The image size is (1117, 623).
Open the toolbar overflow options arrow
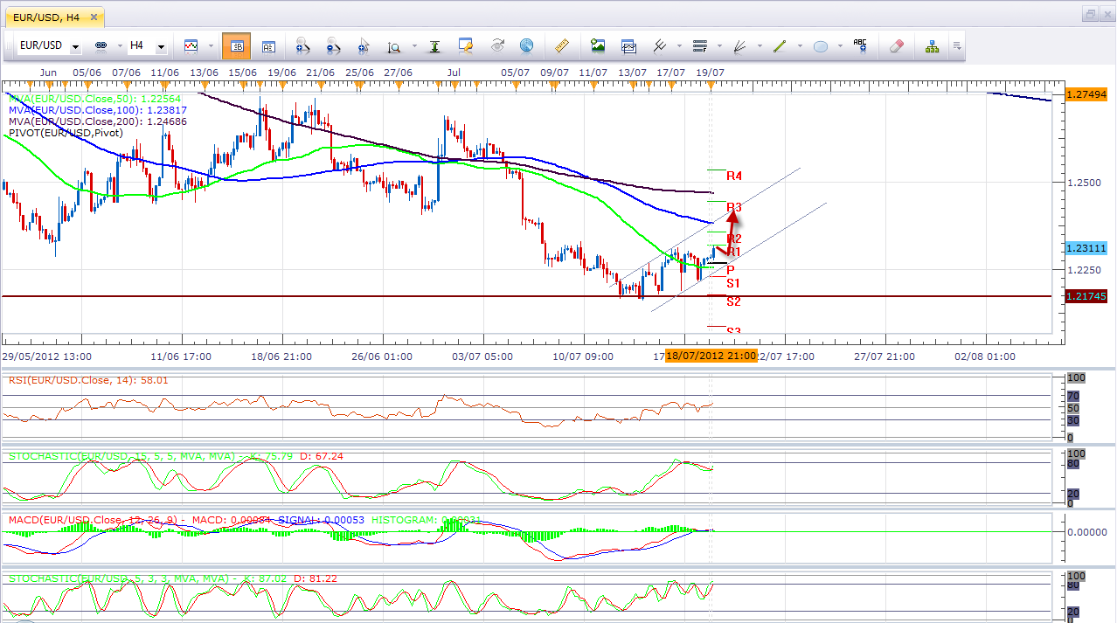pyautogui.click(x=958, y=46)
